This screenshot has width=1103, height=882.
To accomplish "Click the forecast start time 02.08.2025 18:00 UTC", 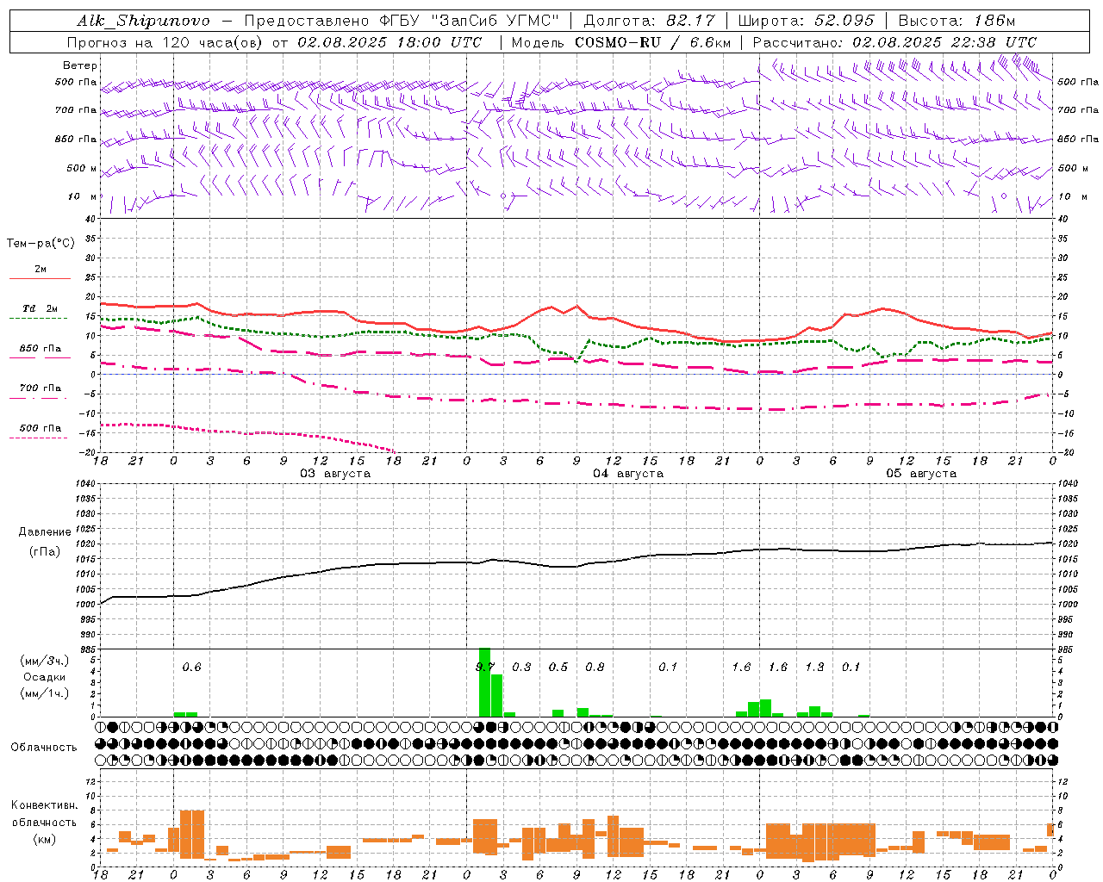I will click(x=389, y=42).
